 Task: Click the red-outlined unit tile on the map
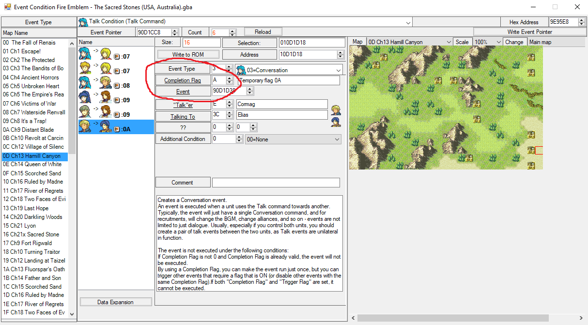pyautogui.click(x=539, y=150)
